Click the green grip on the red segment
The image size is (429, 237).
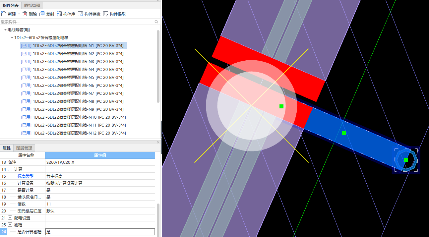tap(281, 106)
